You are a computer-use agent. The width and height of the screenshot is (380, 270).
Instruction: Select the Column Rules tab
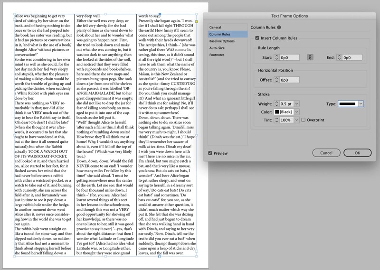tap(228, 34)
